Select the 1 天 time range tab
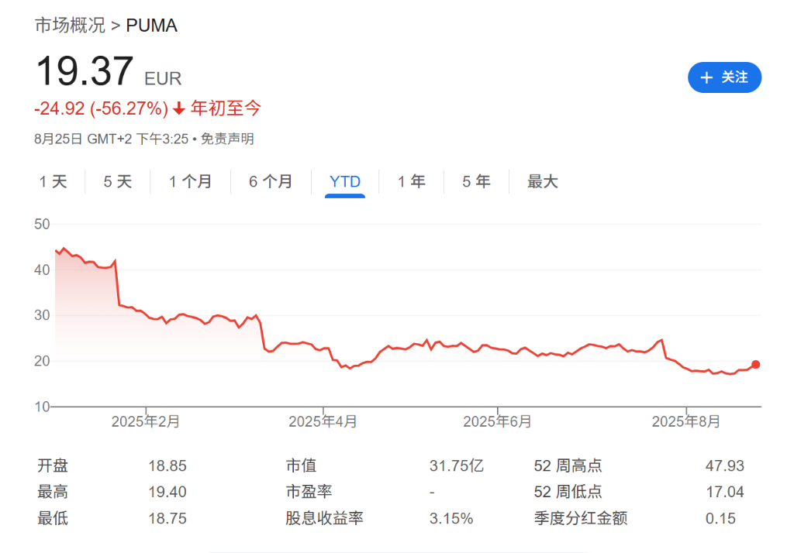The height and width of the screenshot is (553, 794). [x=54, y=182]
